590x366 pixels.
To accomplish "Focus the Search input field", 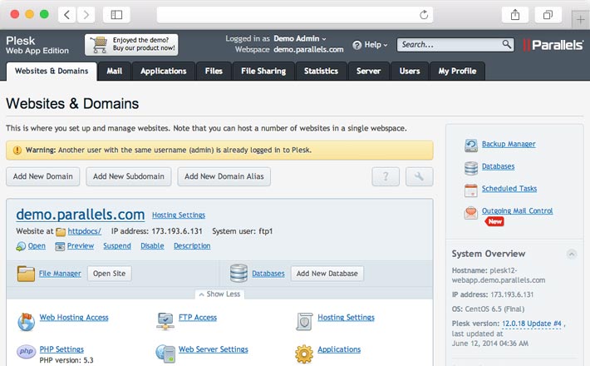I will tap(455, 45).
